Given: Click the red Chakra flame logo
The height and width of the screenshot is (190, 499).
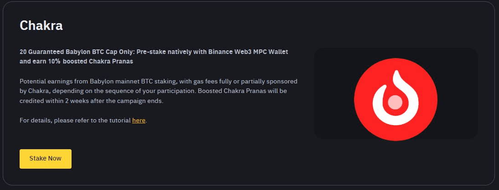Looking at the screenshot, I should (396, 99).
